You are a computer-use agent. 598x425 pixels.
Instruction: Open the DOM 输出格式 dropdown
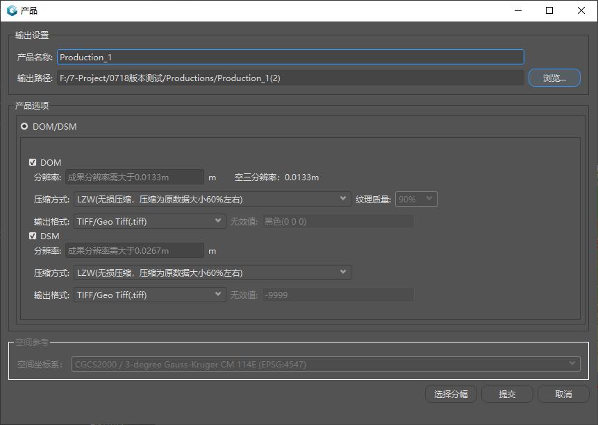[149, 221]
